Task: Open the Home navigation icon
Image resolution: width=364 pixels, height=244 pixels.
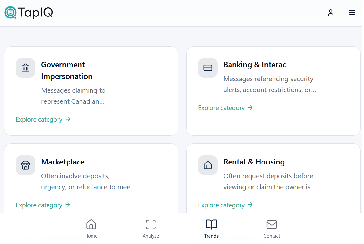Action: pyautogui.click(x=91, y=224)
